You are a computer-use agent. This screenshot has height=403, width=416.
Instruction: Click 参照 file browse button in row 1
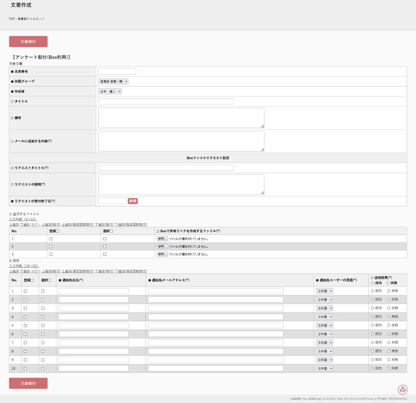pos(162,239)
